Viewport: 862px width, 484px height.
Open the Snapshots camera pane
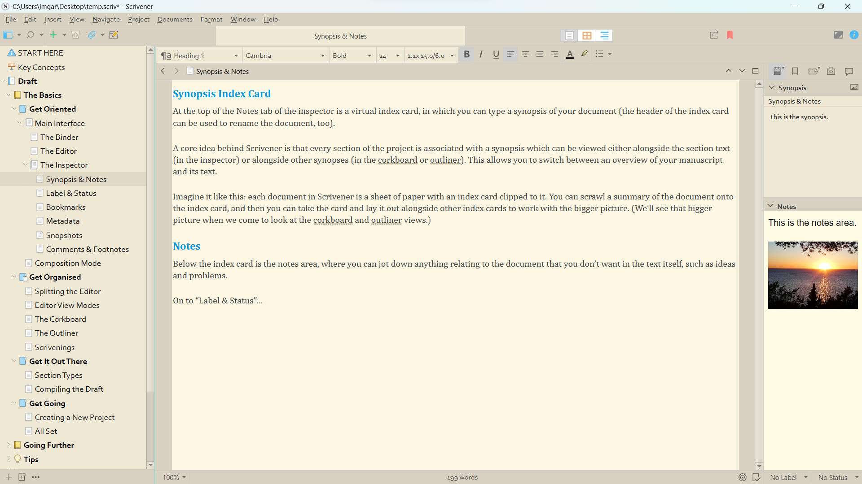(831, 71)
